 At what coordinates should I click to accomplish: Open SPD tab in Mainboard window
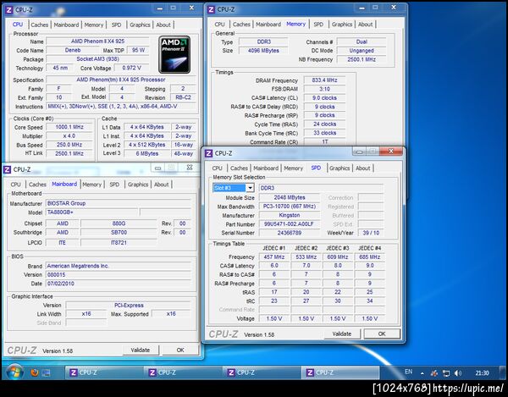click(x=114, y=185)
